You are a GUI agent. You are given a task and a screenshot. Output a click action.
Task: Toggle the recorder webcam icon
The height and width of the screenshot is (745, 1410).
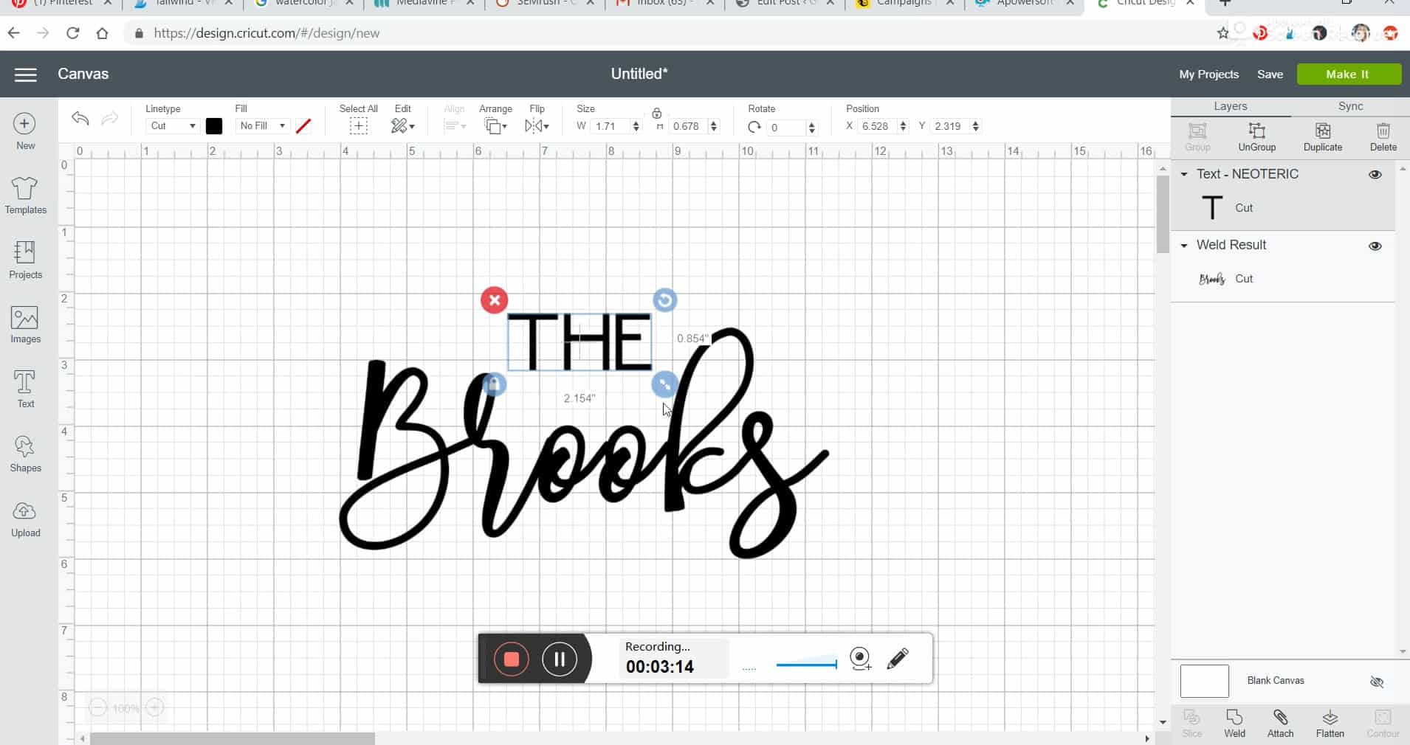(x=860, y=658)
